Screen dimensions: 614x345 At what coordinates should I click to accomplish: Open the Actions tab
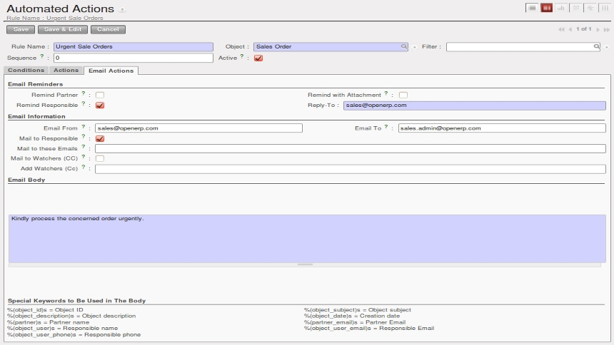[66, 70]
